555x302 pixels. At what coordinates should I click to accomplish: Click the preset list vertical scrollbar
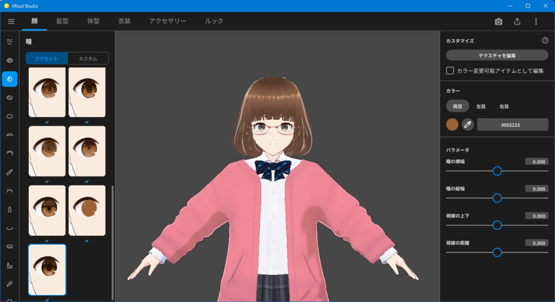(113, 242)
